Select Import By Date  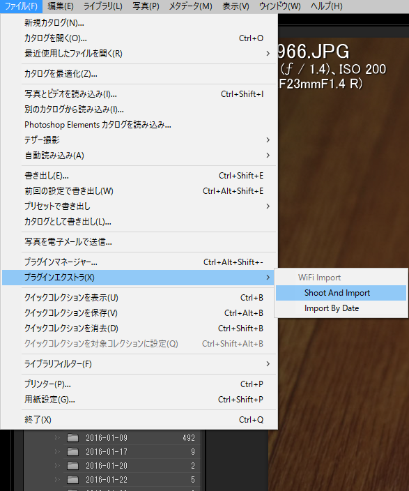coord(341,308)
